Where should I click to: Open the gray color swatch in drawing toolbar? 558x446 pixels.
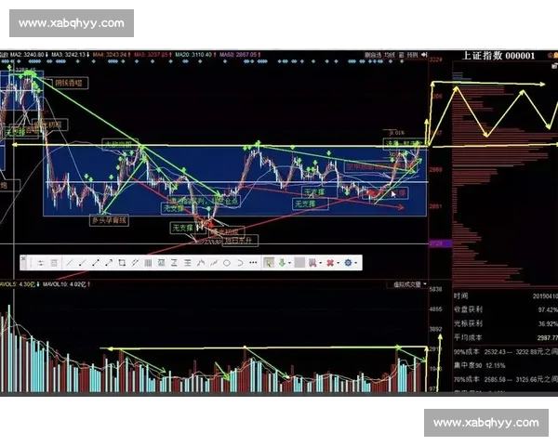coord(299,263)
